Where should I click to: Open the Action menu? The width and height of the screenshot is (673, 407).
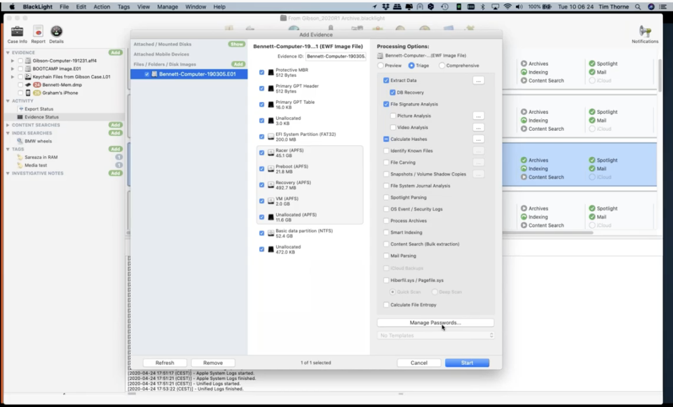click(x=102, y=7)
